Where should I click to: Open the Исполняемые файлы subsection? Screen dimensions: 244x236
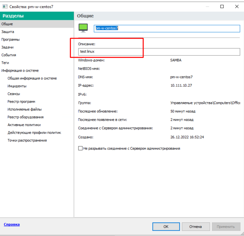click(x=24, y=109)
